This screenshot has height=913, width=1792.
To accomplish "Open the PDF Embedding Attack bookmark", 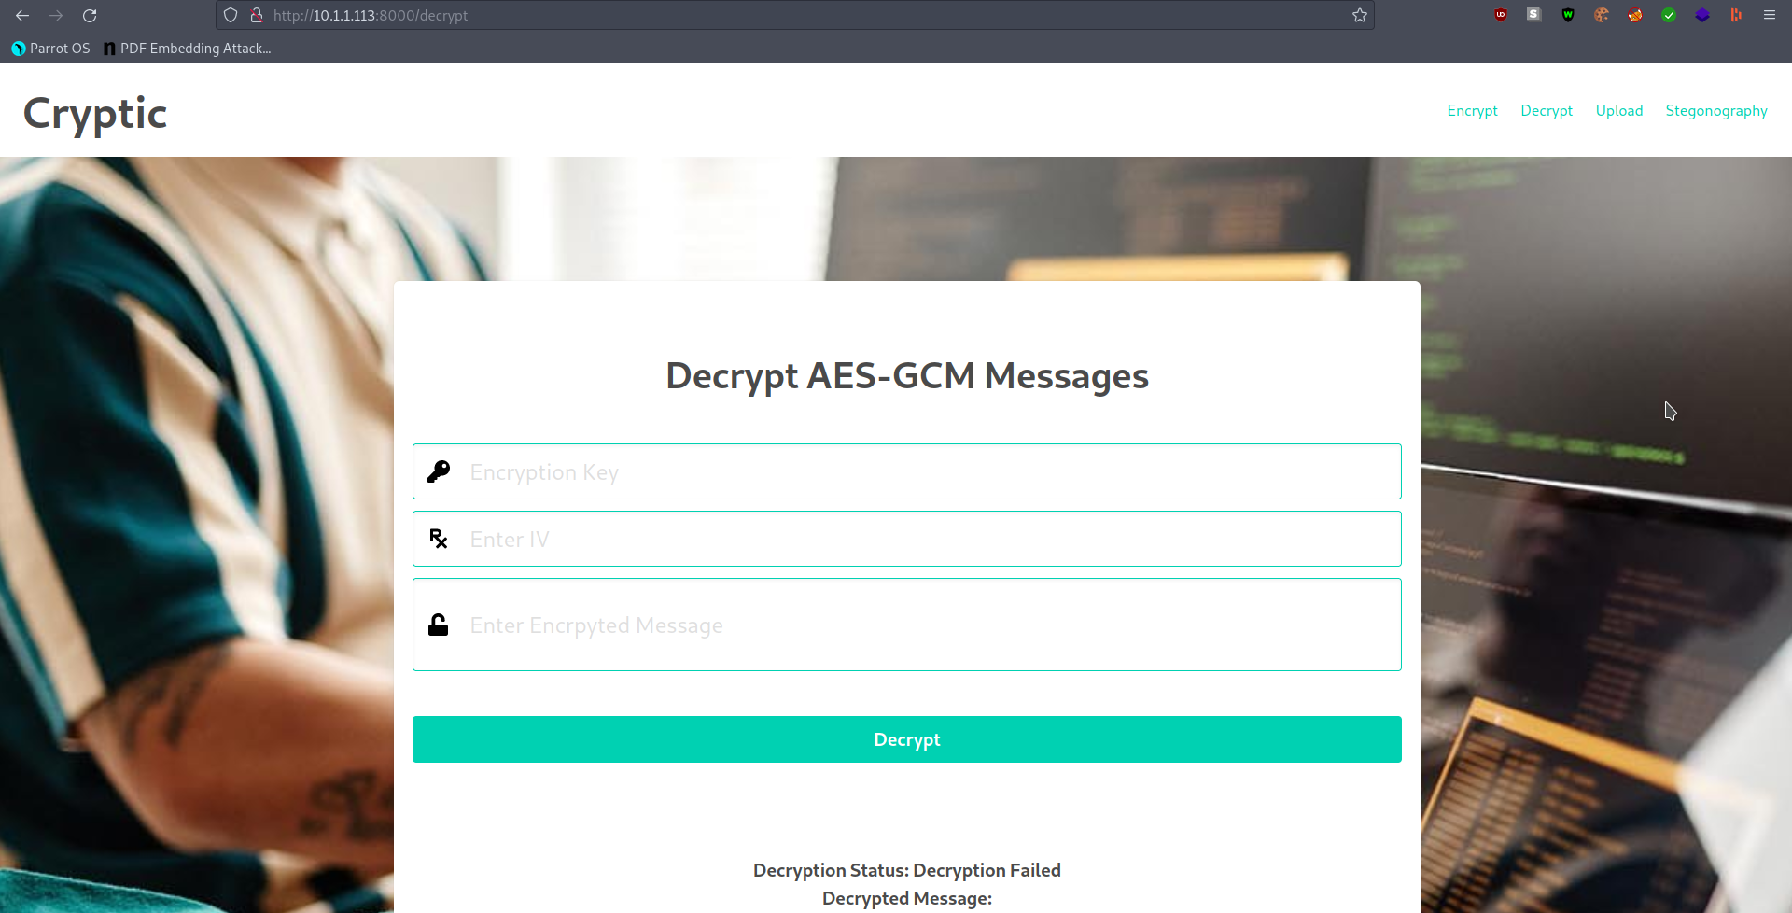I will [x=187, y=49].
